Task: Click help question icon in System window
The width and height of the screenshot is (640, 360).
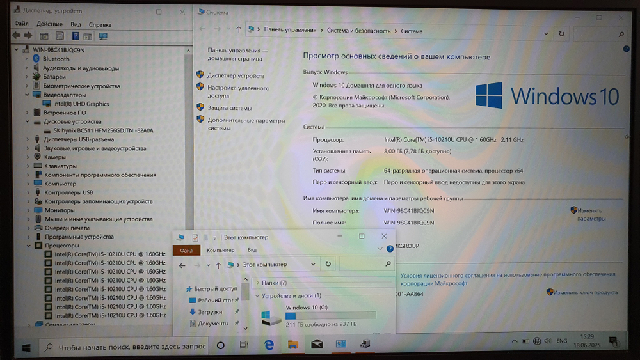Action: point(626,49)
